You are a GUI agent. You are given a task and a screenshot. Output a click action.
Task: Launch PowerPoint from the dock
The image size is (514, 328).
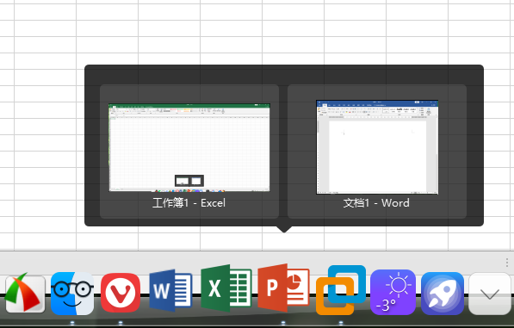tap(283, 288)
